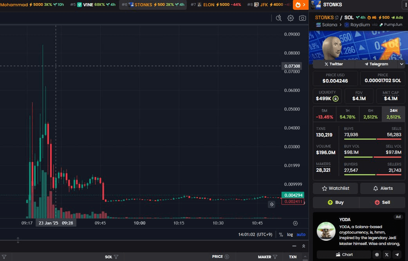Click the orange trending fire button
This screenshot has width=408, height=261.
(301, 5)
